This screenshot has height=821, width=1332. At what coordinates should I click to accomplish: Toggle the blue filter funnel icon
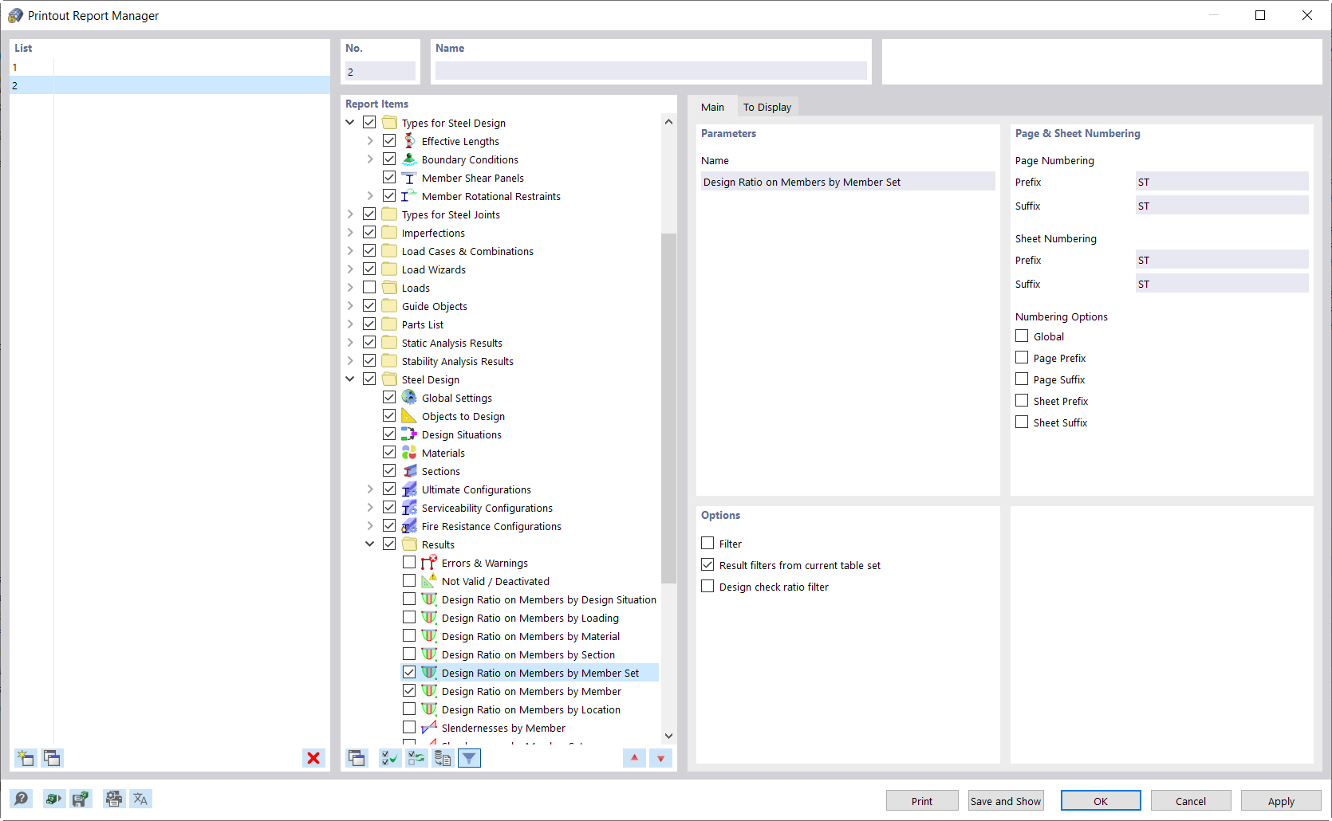click(469, 758)
